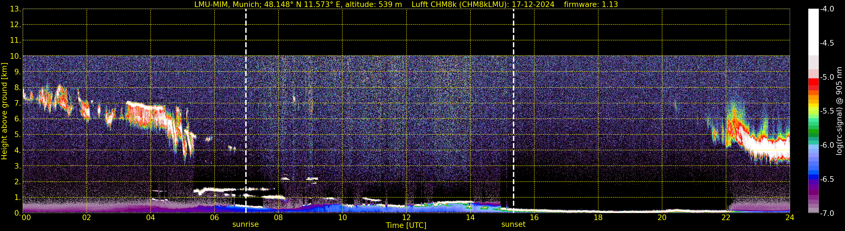Image resolution: width=845 pixels, height=231 pixels.
Task: Click the colorbar tick label '-6.5'
Action: point(827,179)
